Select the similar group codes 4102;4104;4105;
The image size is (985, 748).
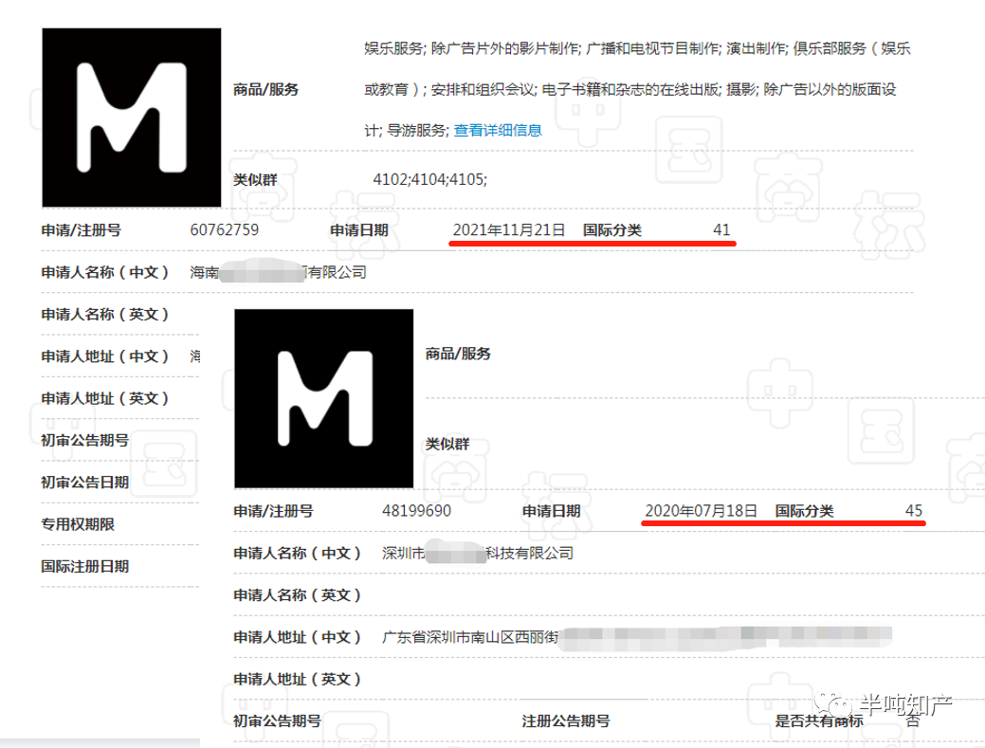[x=429, y=179]
